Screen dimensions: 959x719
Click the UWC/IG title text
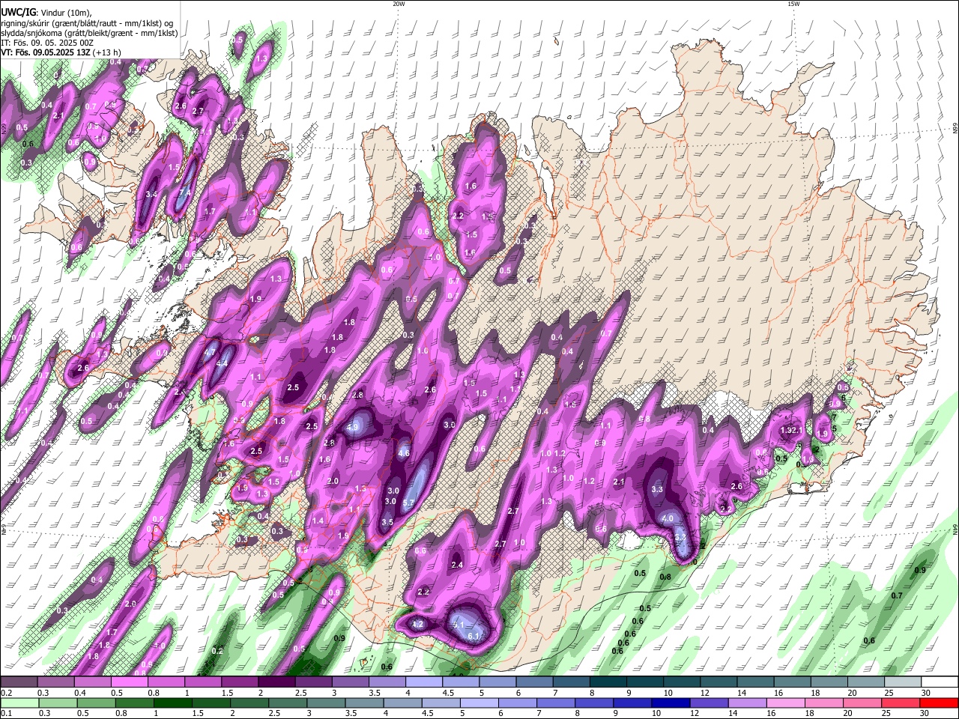17,12
